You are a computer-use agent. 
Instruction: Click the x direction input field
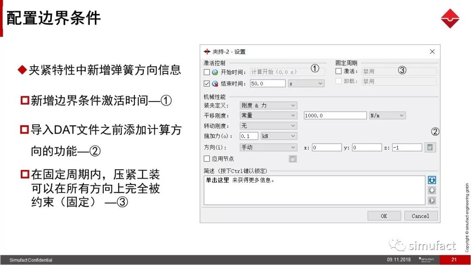(327, 147)
